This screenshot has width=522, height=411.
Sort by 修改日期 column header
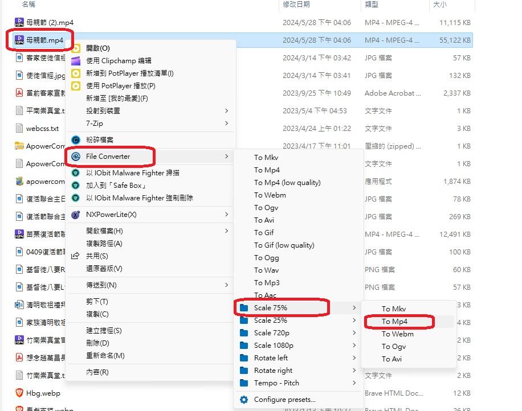coord(296,5)
